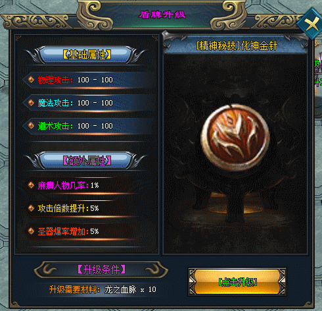Click the 龙之血脉 x 10 material text

130,290
